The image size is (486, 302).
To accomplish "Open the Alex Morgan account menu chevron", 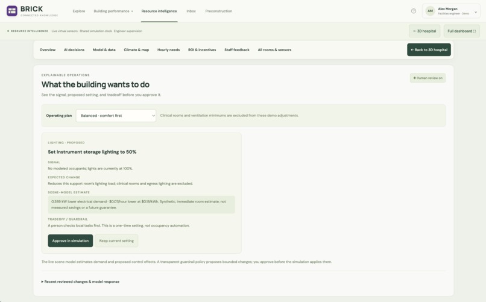I will coord(476,12).
